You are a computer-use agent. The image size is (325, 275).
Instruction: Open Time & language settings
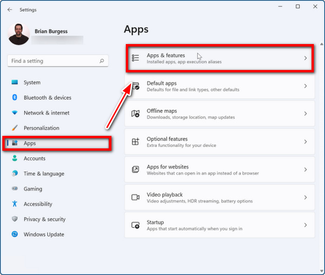coord(44,173)
